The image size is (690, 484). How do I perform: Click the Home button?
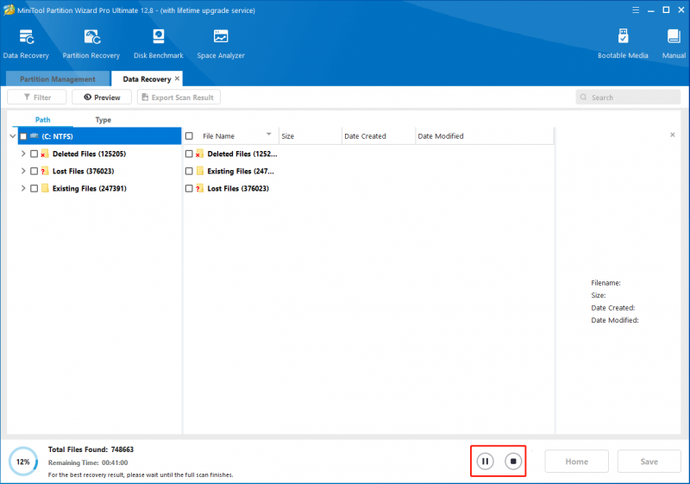pos(576,461)
